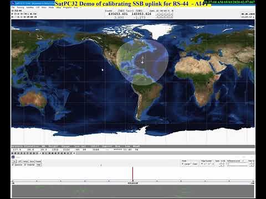Decrease the Span stepper value
Screen dimensions: 266x199
221,165
